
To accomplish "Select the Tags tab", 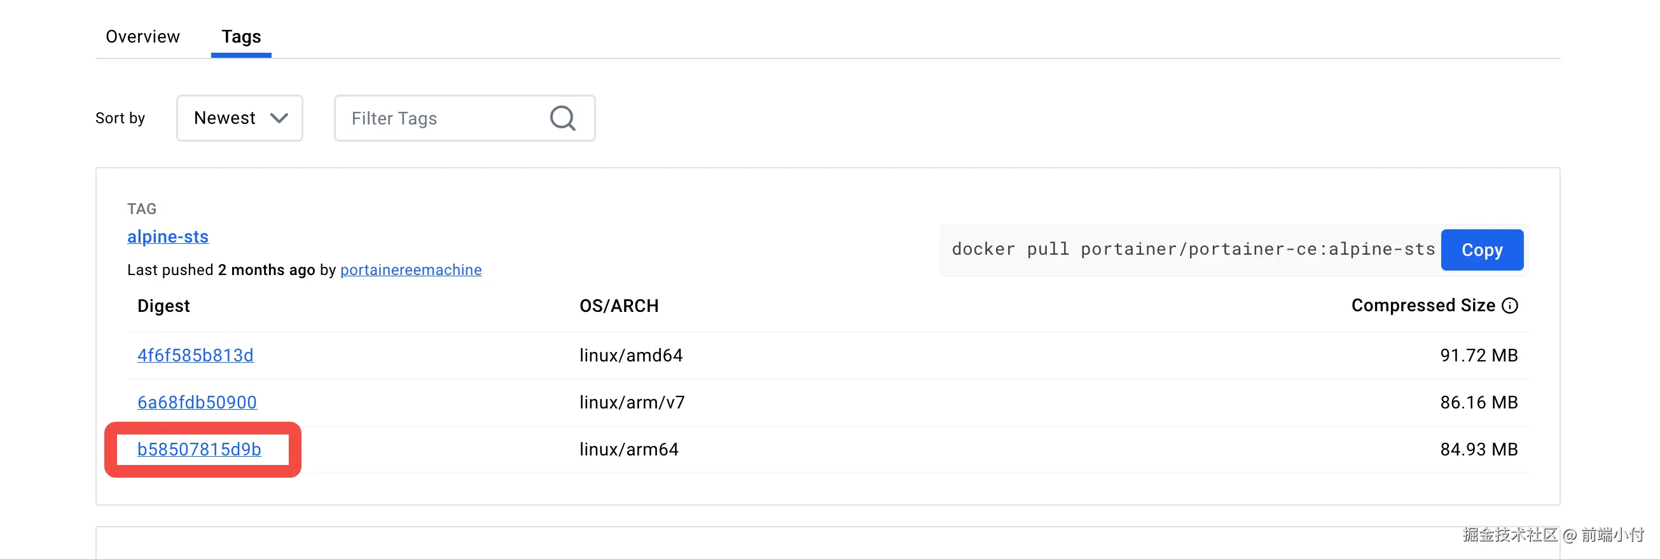I will pos(241,37).
